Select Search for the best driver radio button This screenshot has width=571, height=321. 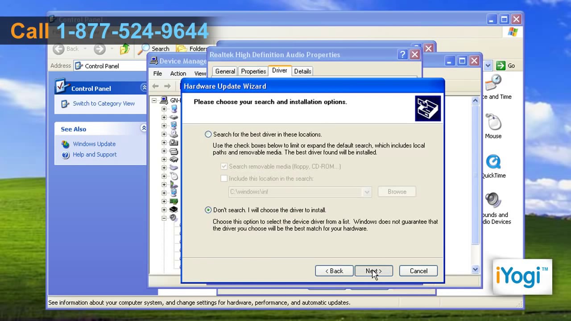(208, 134)
